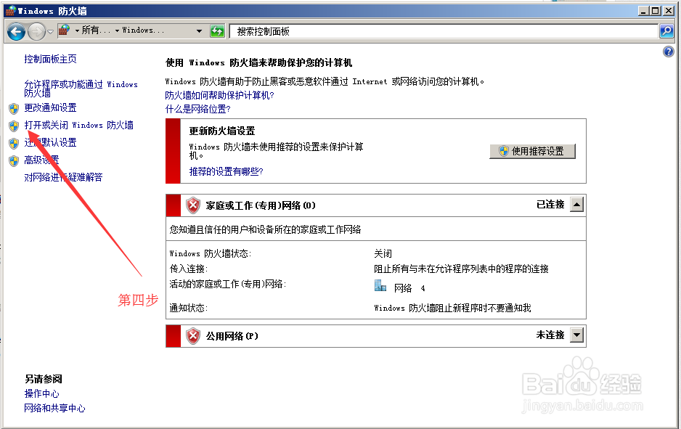Screen dimensions: 681x429
Task: Click the title bar firewall icon
Action: click(11, 11)
